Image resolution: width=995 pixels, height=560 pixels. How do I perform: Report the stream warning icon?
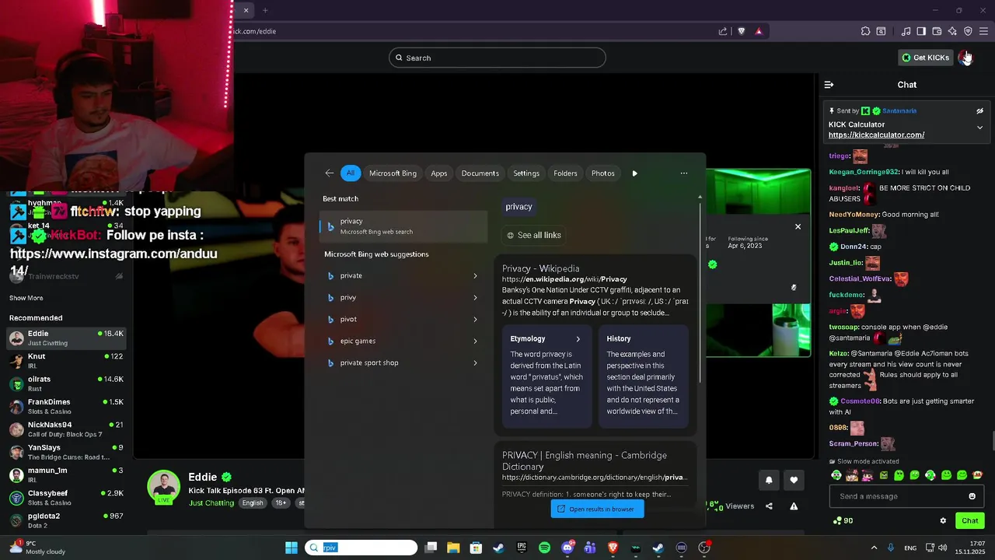point(794,506)
